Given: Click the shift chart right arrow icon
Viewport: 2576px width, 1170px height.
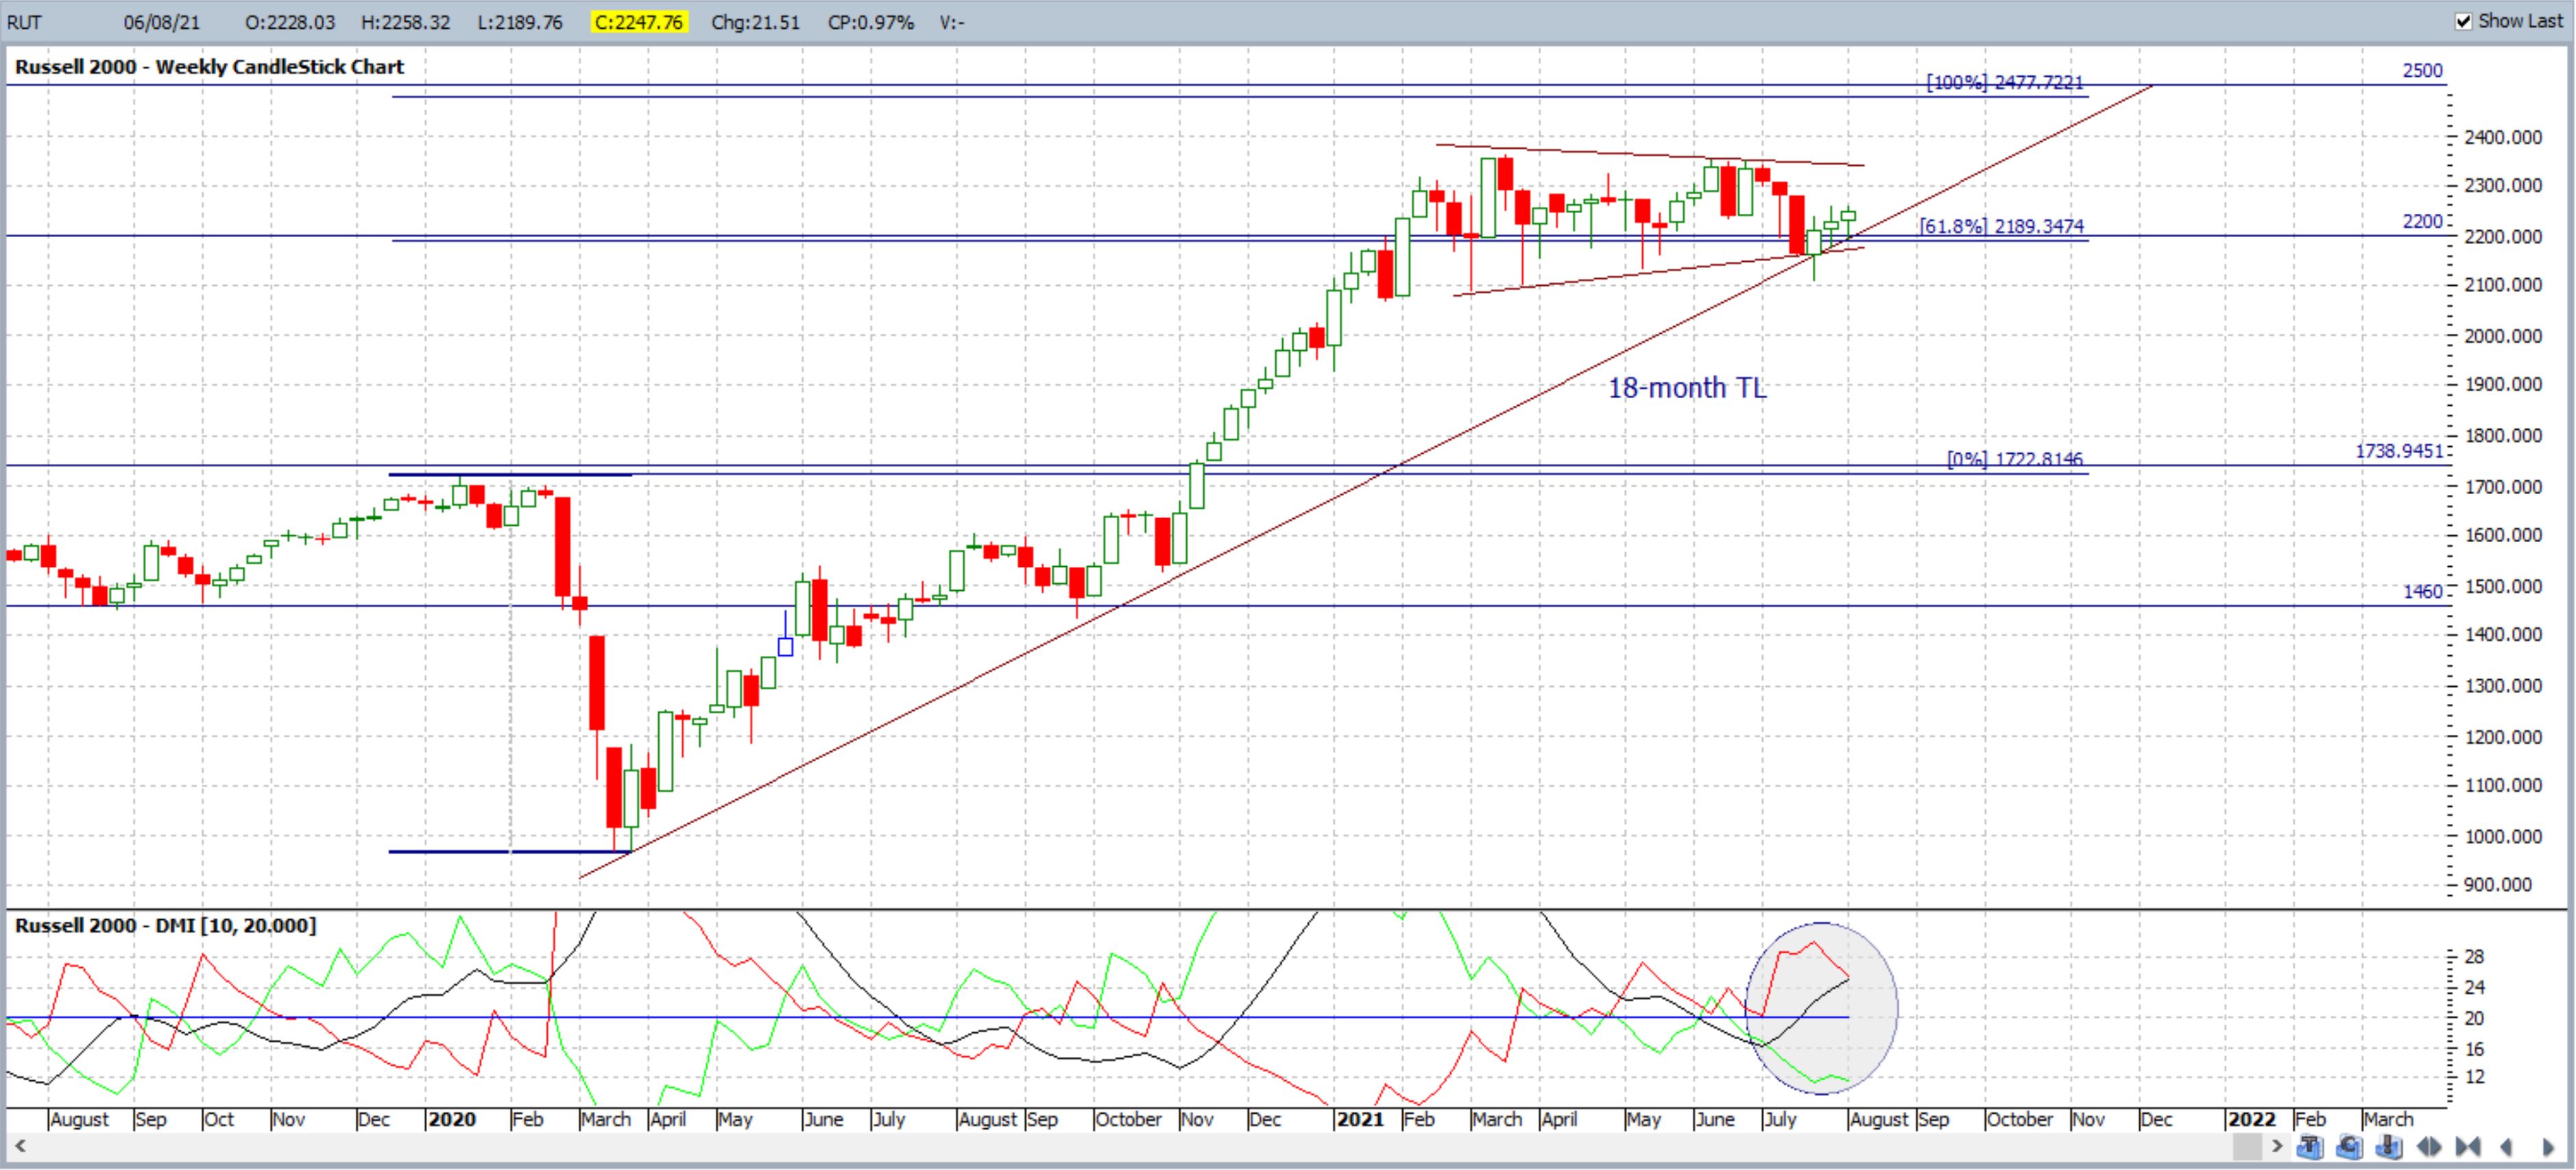Looking at the screenshot, I should (x=2548, y=1147).
